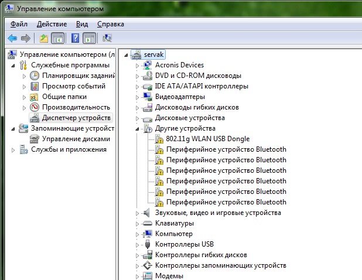The image size is (362, 280).
Task: Click the DVD и CD-ROM дисководы icon
Action: (147, 76)
